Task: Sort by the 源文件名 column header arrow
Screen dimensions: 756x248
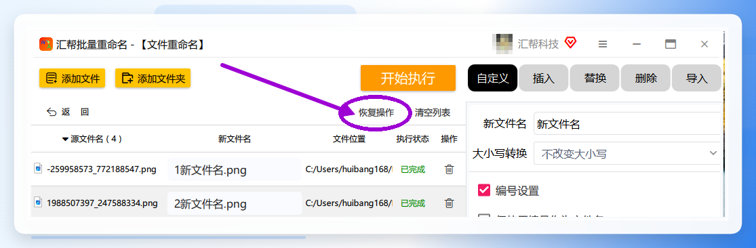Action: tap(65, 139)
